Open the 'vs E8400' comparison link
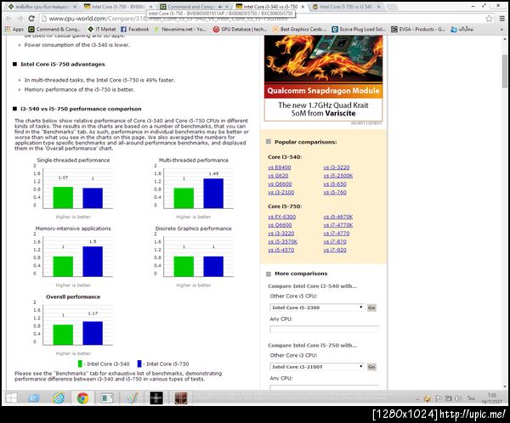The image size is (510, 423). pyautogui.click(x=280, y=167)
